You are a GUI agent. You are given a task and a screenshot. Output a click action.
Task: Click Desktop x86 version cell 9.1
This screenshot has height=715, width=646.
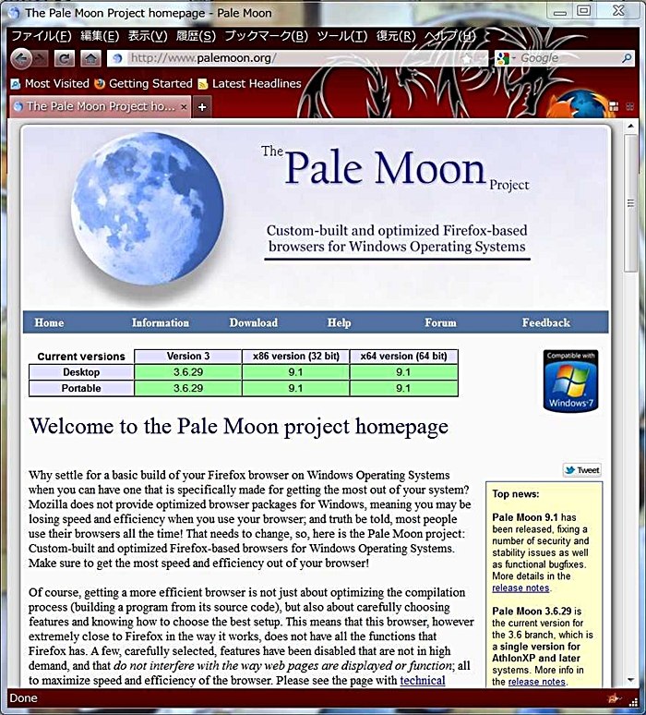295,372
